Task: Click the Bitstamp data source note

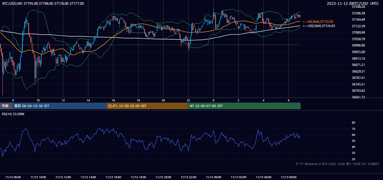Action: pyautogui.click(x=337, y=164)
